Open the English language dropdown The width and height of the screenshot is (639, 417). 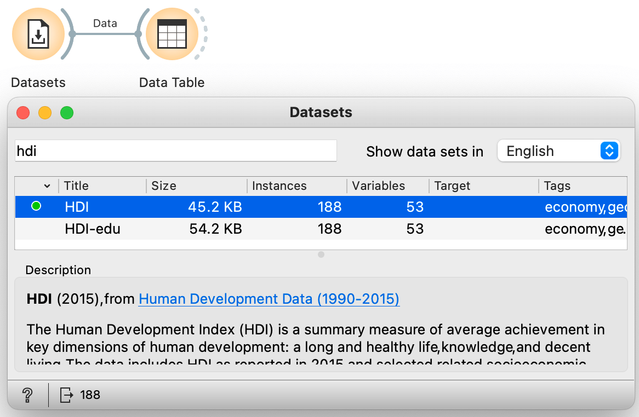pyautogui.click(x=559, y=151)
